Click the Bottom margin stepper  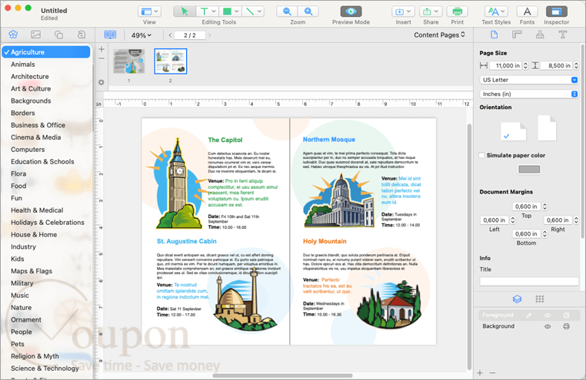(x=544, y=234)
